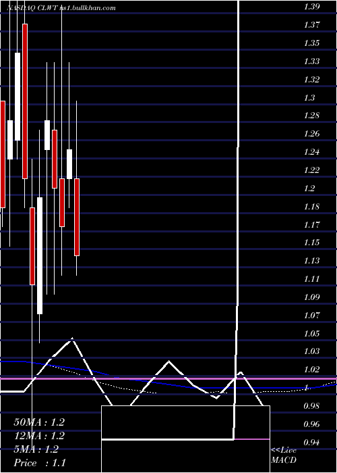337x473 pixels.
Task: Click the 50MA : 1.2 readout
Action: tap(39, 422)
